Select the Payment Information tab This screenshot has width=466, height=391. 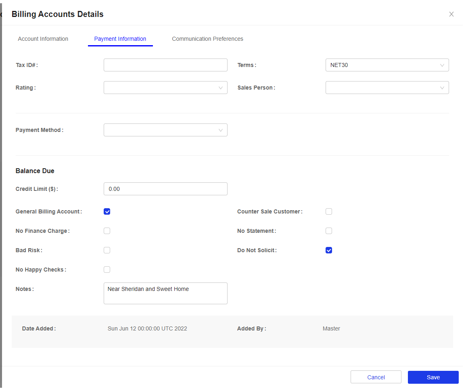point(121,39)
